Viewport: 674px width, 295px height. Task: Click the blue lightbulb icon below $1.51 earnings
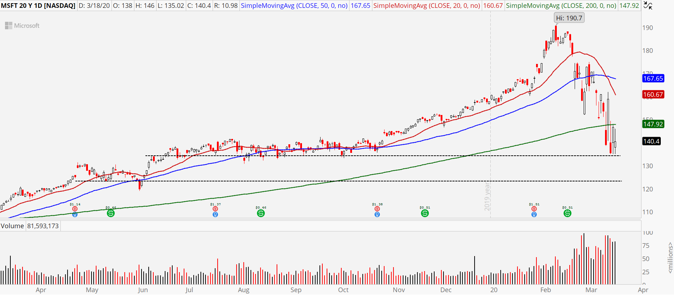click(x=534, y=214)
